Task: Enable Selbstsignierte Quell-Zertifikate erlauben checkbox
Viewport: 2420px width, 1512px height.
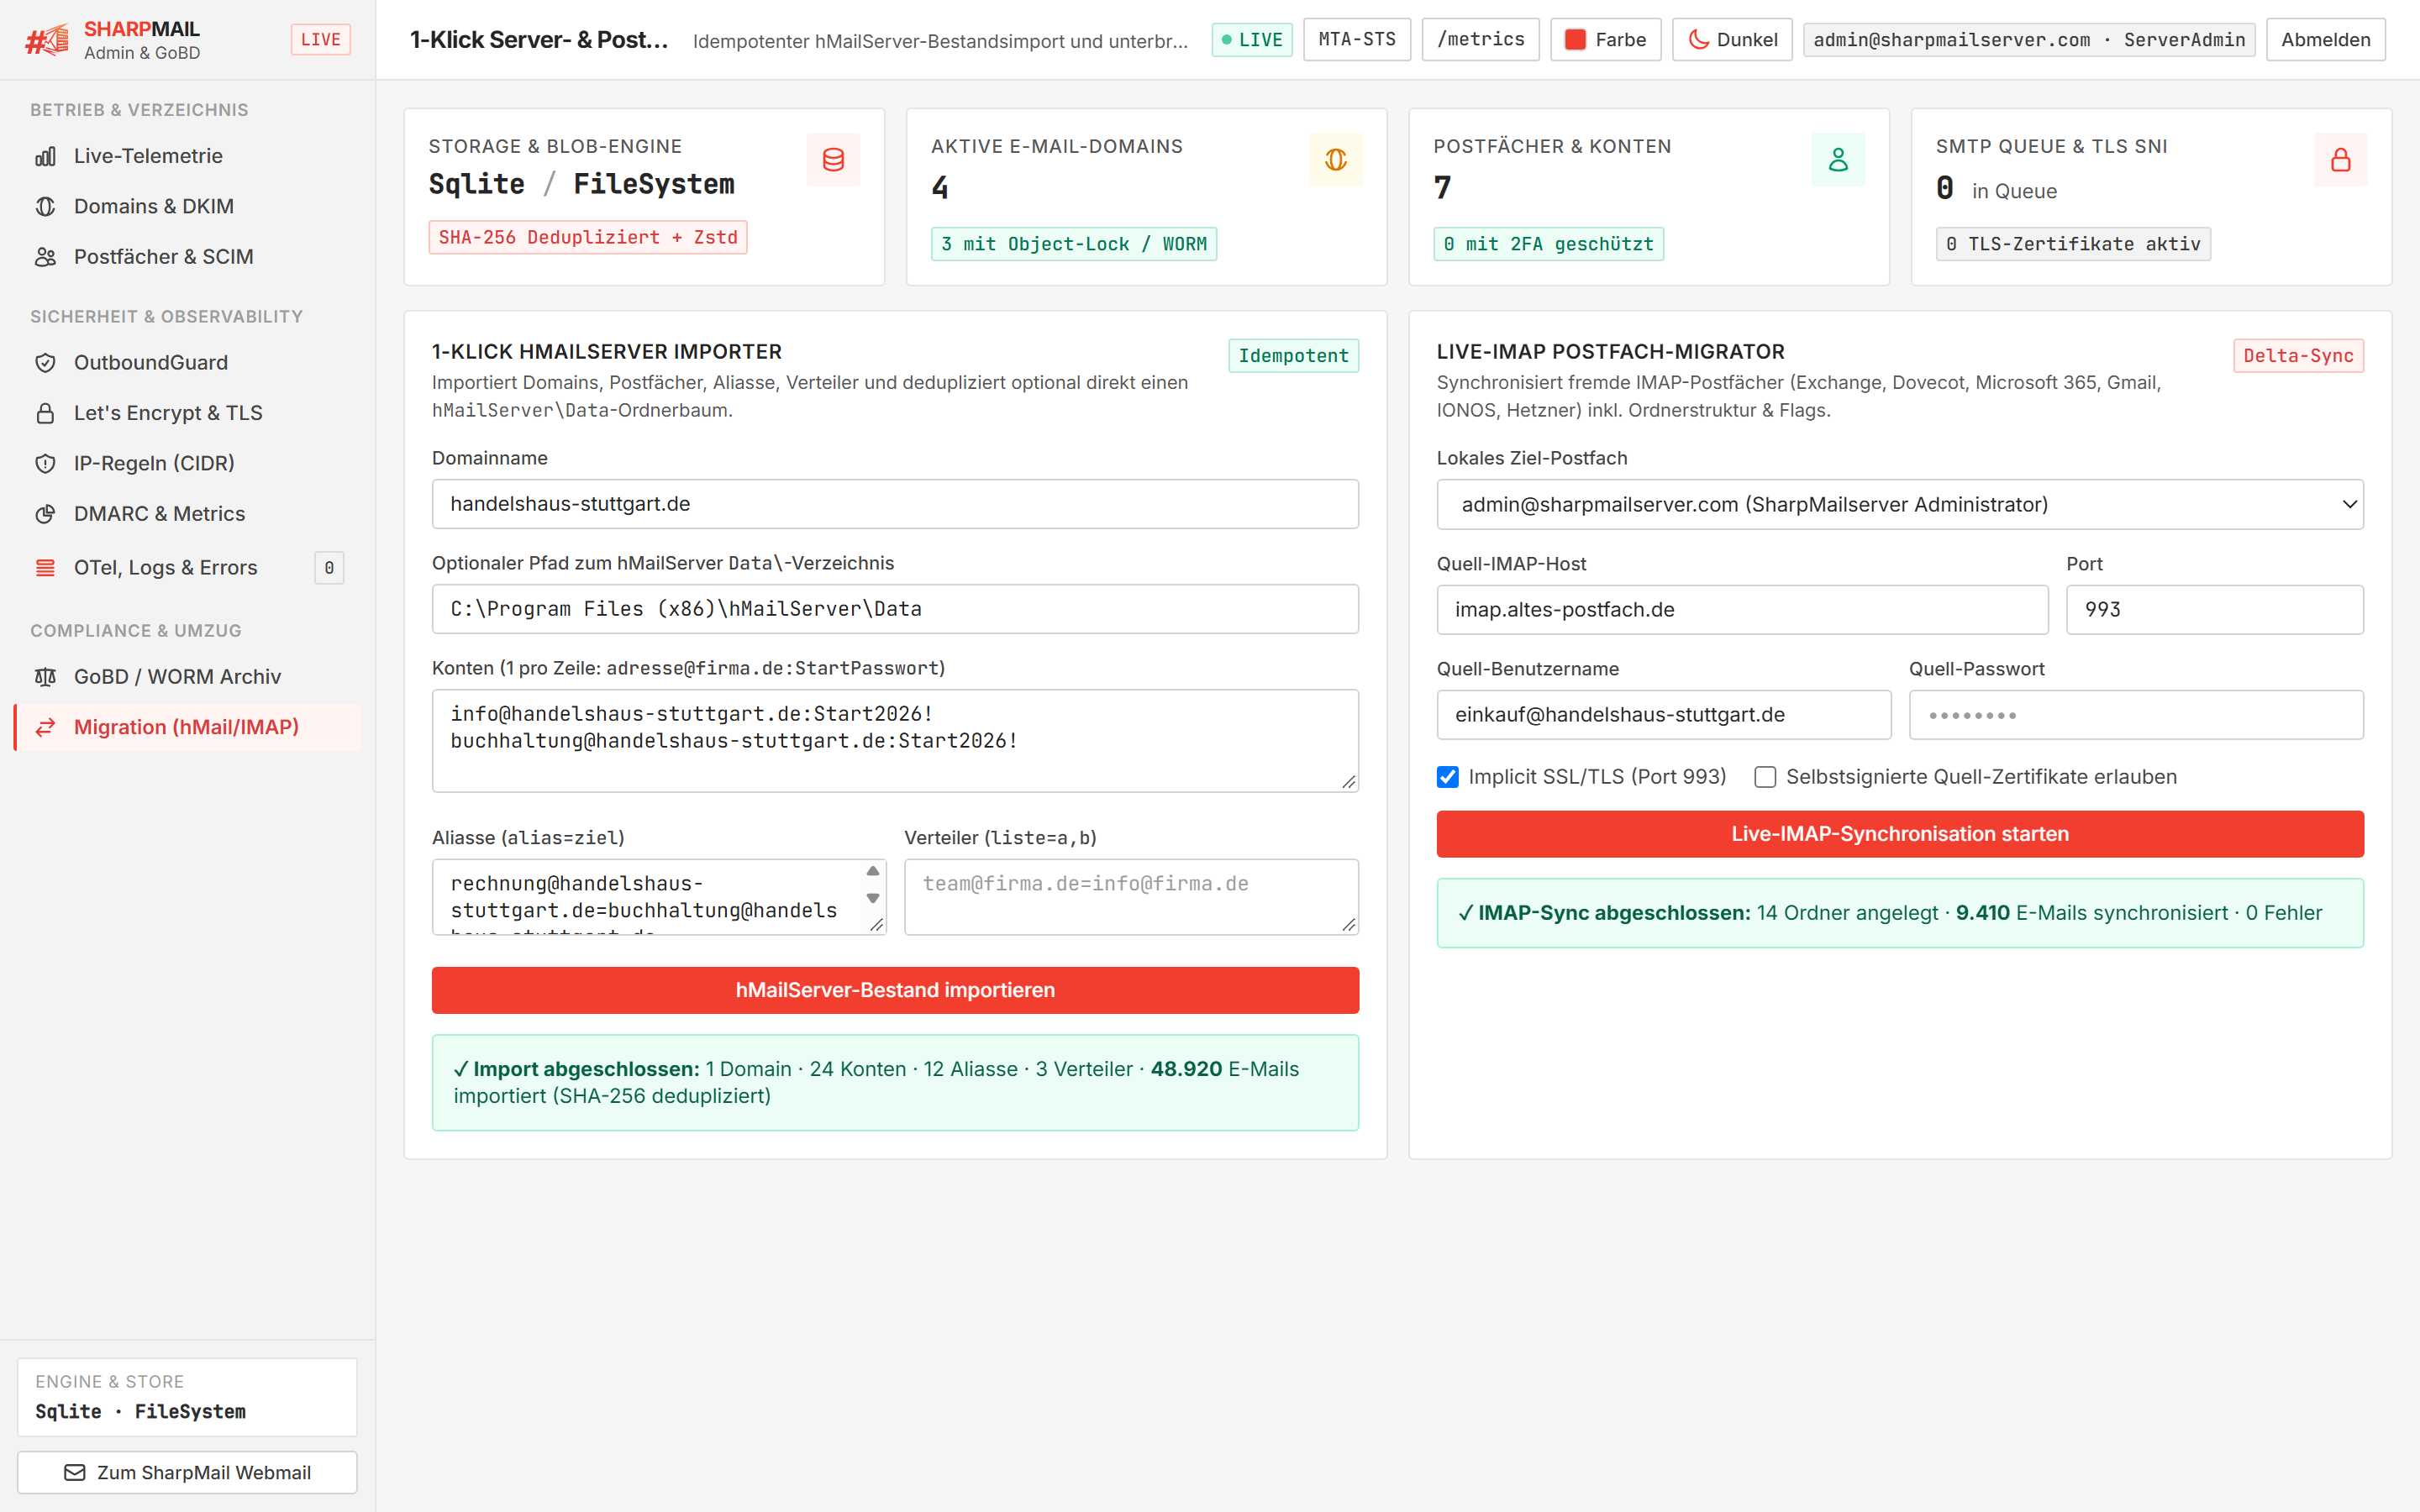Action: pyautogui.click(x=1765, y=777)
